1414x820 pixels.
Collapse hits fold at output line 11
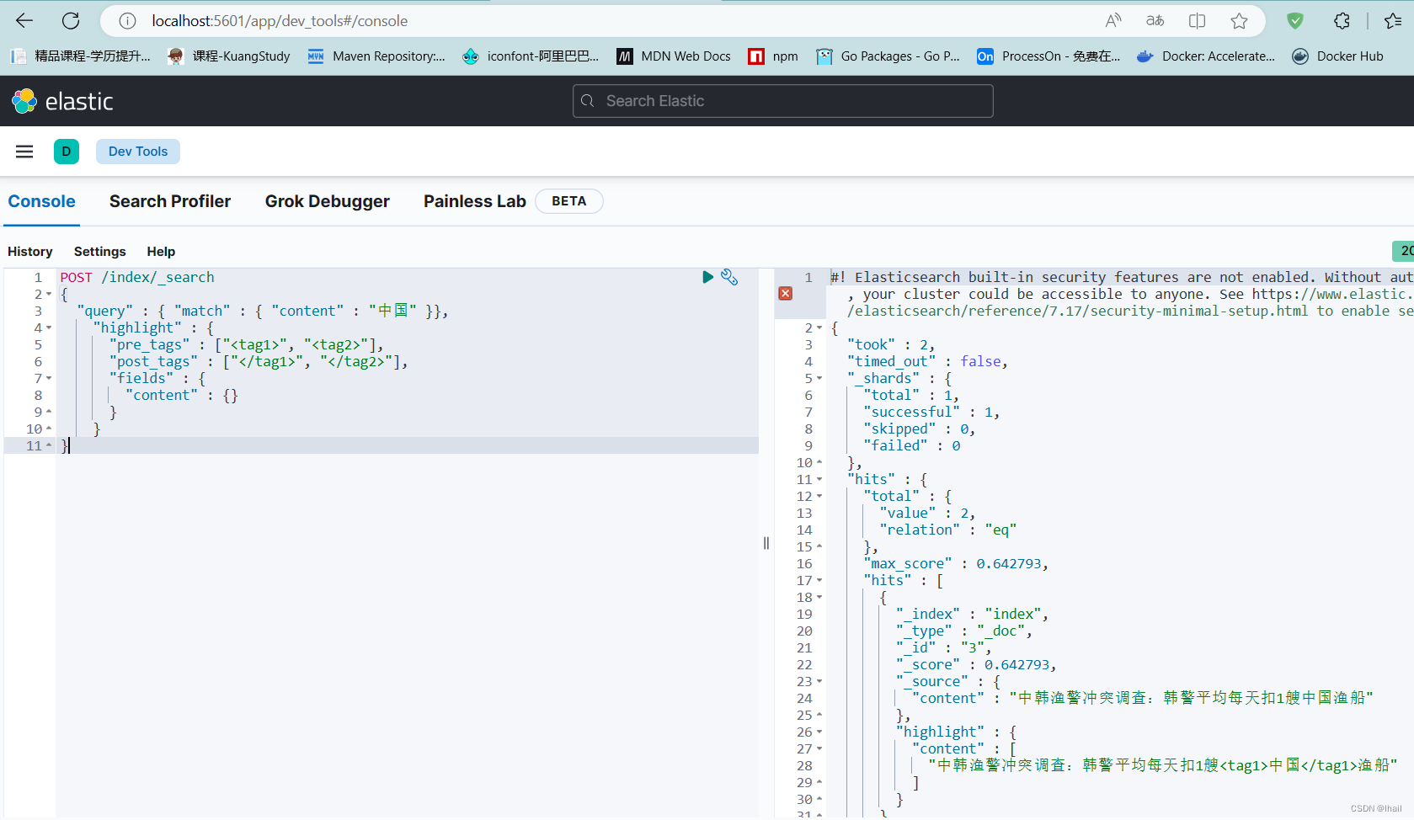point(819,479)
